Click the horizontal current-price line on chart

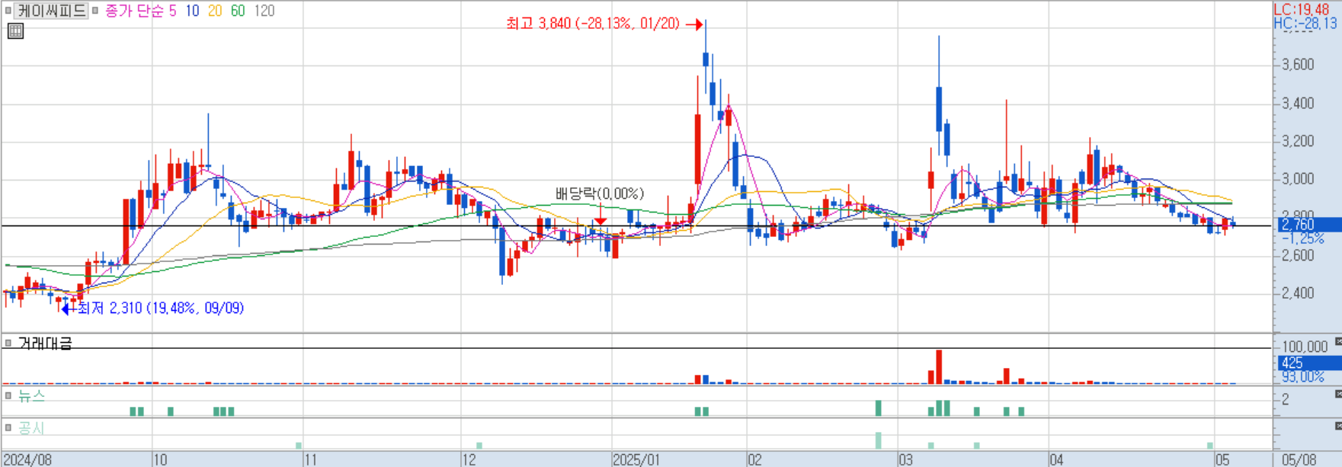[x=637, y=226]
